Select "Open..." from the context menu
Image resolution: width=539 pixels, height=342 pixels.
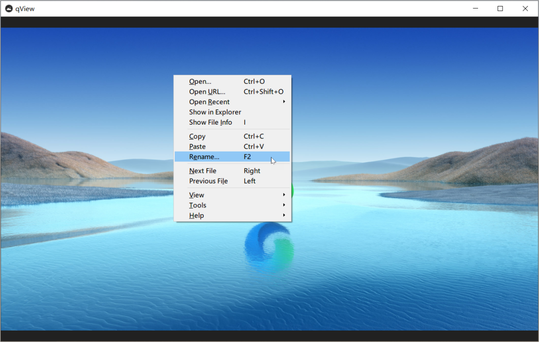200,81
